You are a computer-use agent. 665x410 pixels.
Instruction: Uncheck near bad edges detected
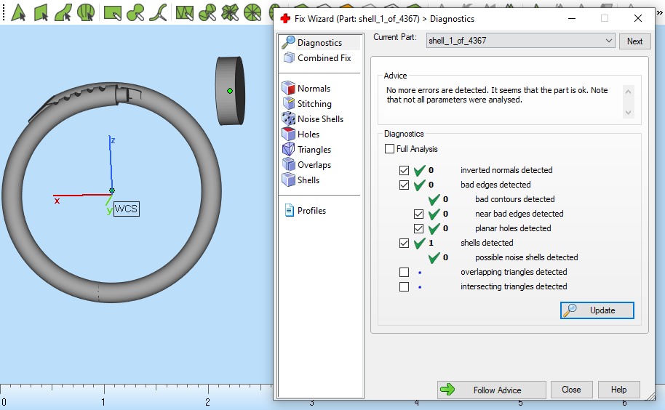click(418, 214)
